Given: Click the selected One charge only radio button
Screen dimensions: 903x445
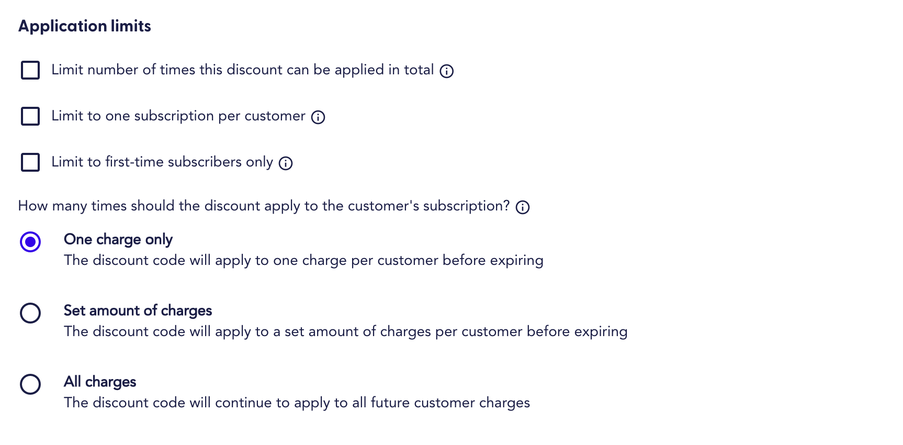Looking at the screenshot, I should click(x=30, y=242).
